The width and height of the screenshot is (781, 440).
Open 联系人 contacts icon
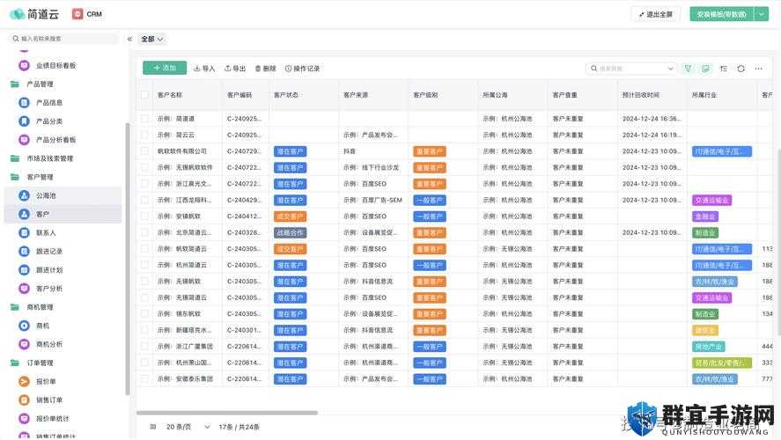(24, 232)
